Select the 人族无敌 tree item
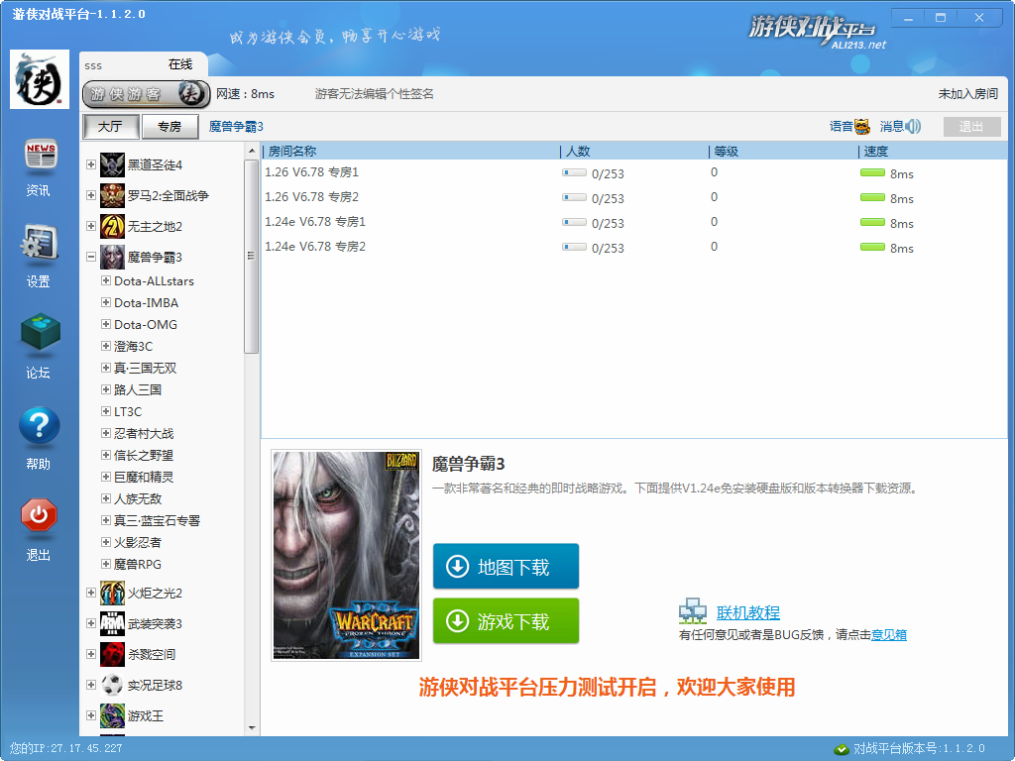Viewport: 1015px width, 761px height. (138, 499)
